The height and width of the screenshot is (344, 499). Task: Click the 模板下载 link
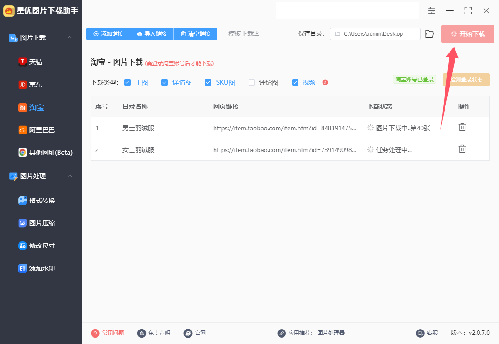pos(244,33)
